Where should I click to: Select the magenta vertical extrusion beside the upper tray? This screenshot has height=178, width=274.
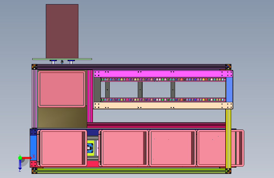(90, 96)
